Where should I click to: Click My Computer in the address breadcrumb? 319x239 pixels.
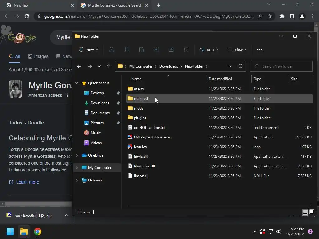point(141,66)
